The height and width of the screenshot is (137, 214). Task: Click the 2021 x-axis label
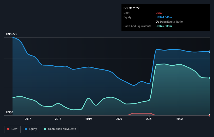coord(149,119)
